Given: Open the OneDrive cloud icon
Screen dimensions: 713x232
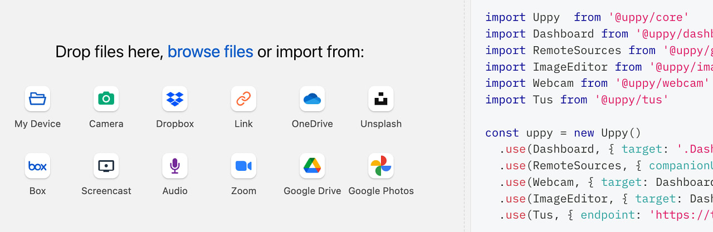Looking at the screenshot, I should tap(312, 99).
